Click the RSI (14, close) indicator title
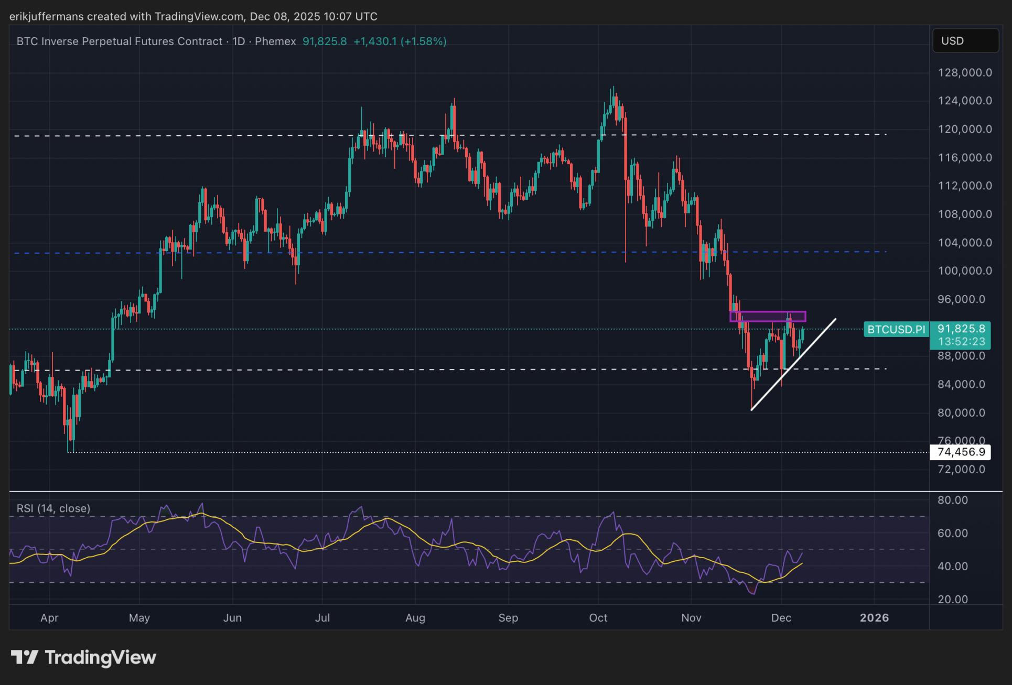The width and height of the screenshot is (1012, 685). [53, 508]
